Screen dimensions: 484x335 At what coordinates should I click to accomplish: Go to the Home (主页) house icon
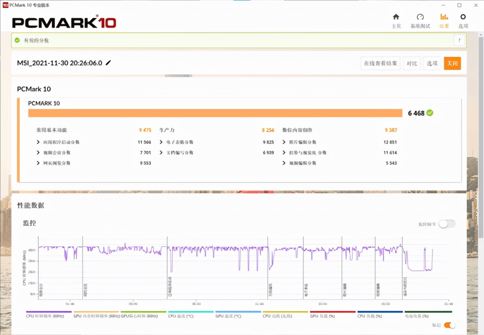pos(396,17)
